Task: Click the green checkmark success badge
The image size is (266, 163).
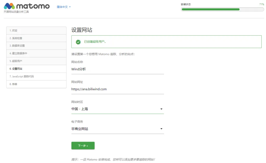Action: pyautogui.click(x=78, y=42)
